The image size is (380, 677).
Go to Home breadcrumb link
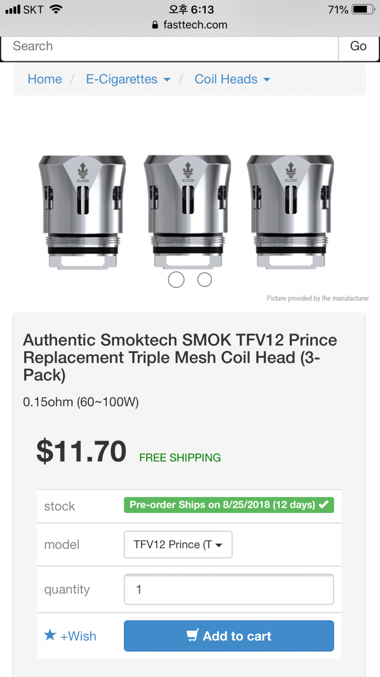pyautogui.click(x=45, y=79)
